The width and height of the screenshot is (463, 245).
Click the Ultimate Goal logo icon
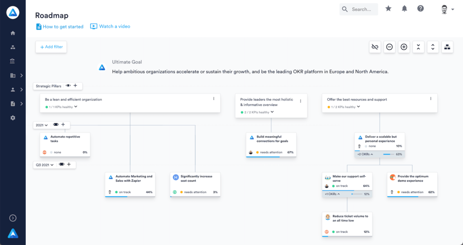click(x=102, y=68)
